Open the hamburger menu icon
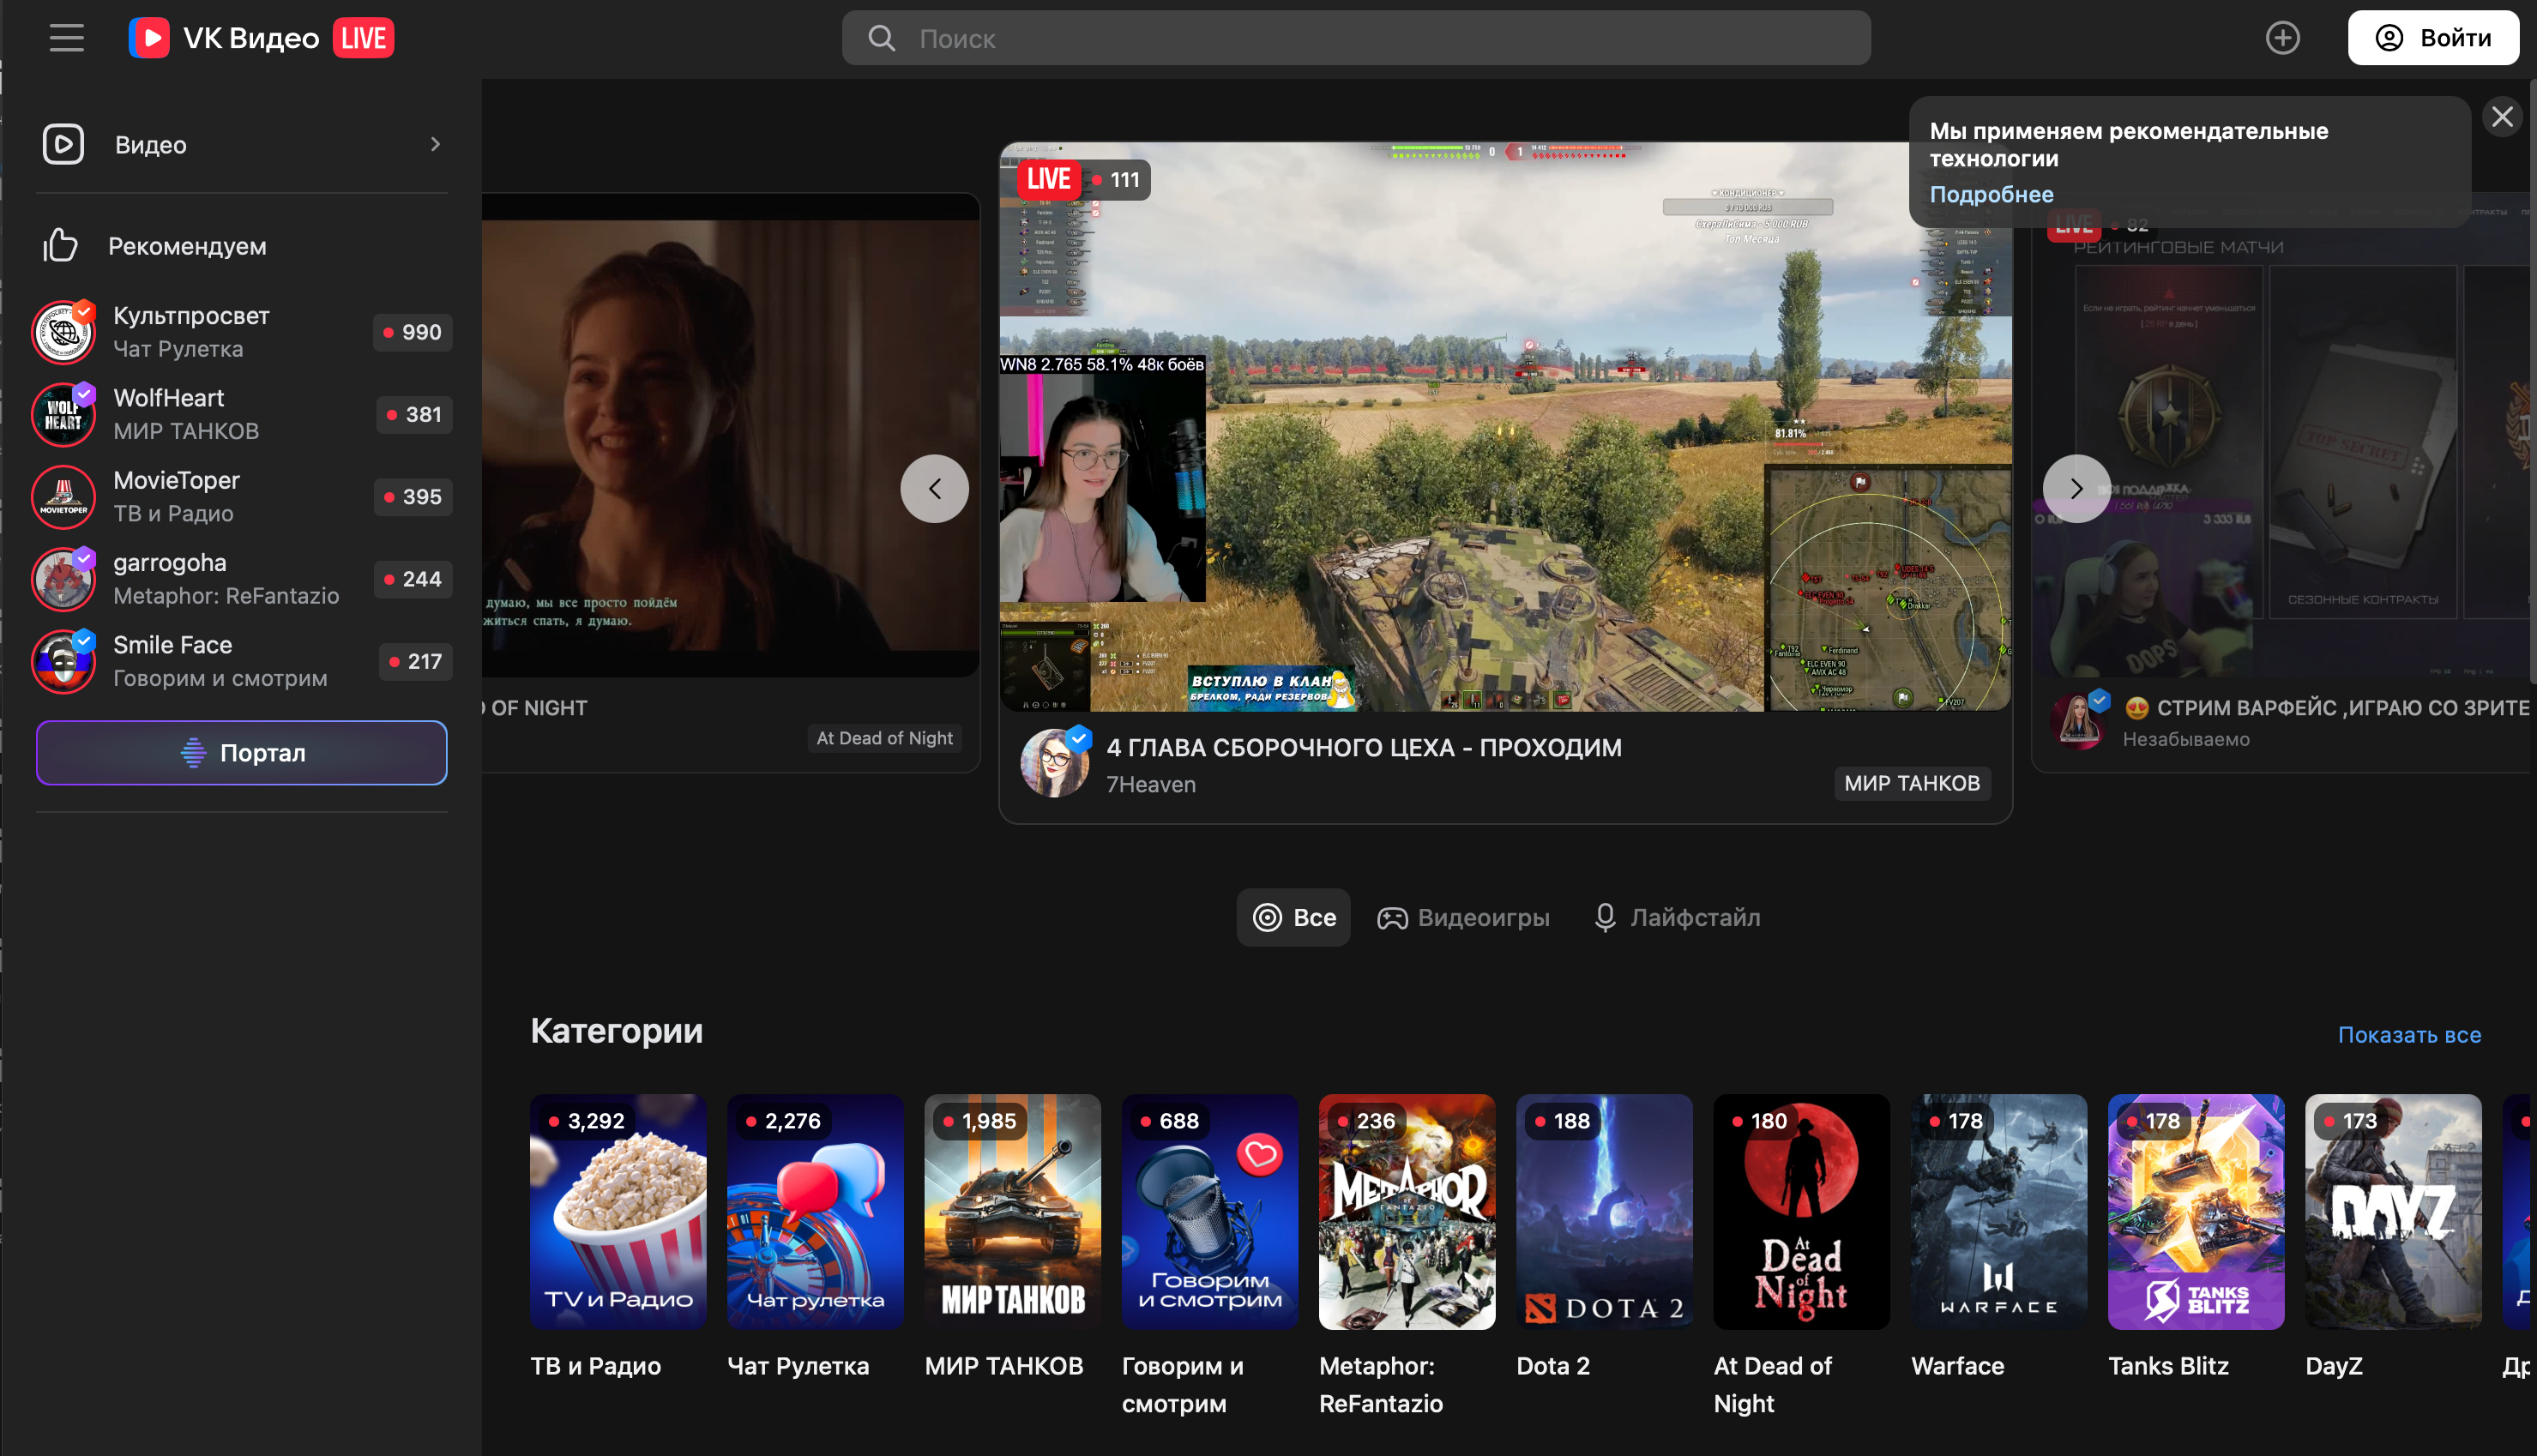The width and height of the screenshot is (2537, 1456). [66, 38]
